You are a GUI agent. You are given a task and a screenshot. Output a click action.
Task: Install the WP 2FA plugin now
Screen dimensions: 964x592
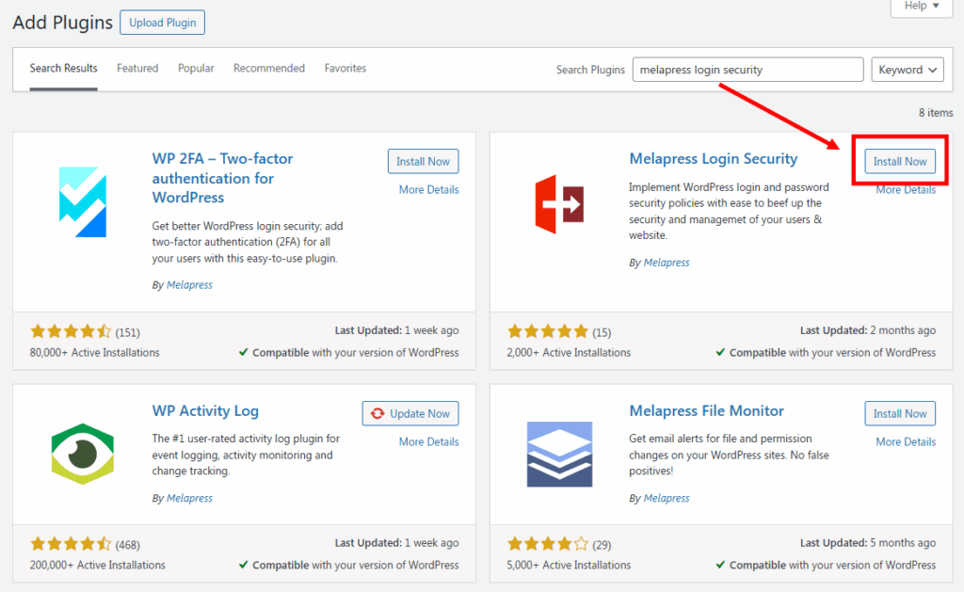[423, 161]
